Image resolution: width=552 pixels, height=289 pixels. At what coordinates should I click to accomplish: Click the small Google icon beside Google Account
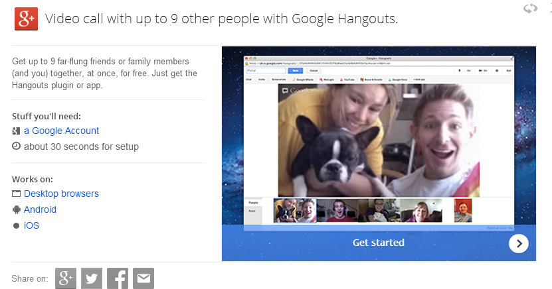pos(16,131)
